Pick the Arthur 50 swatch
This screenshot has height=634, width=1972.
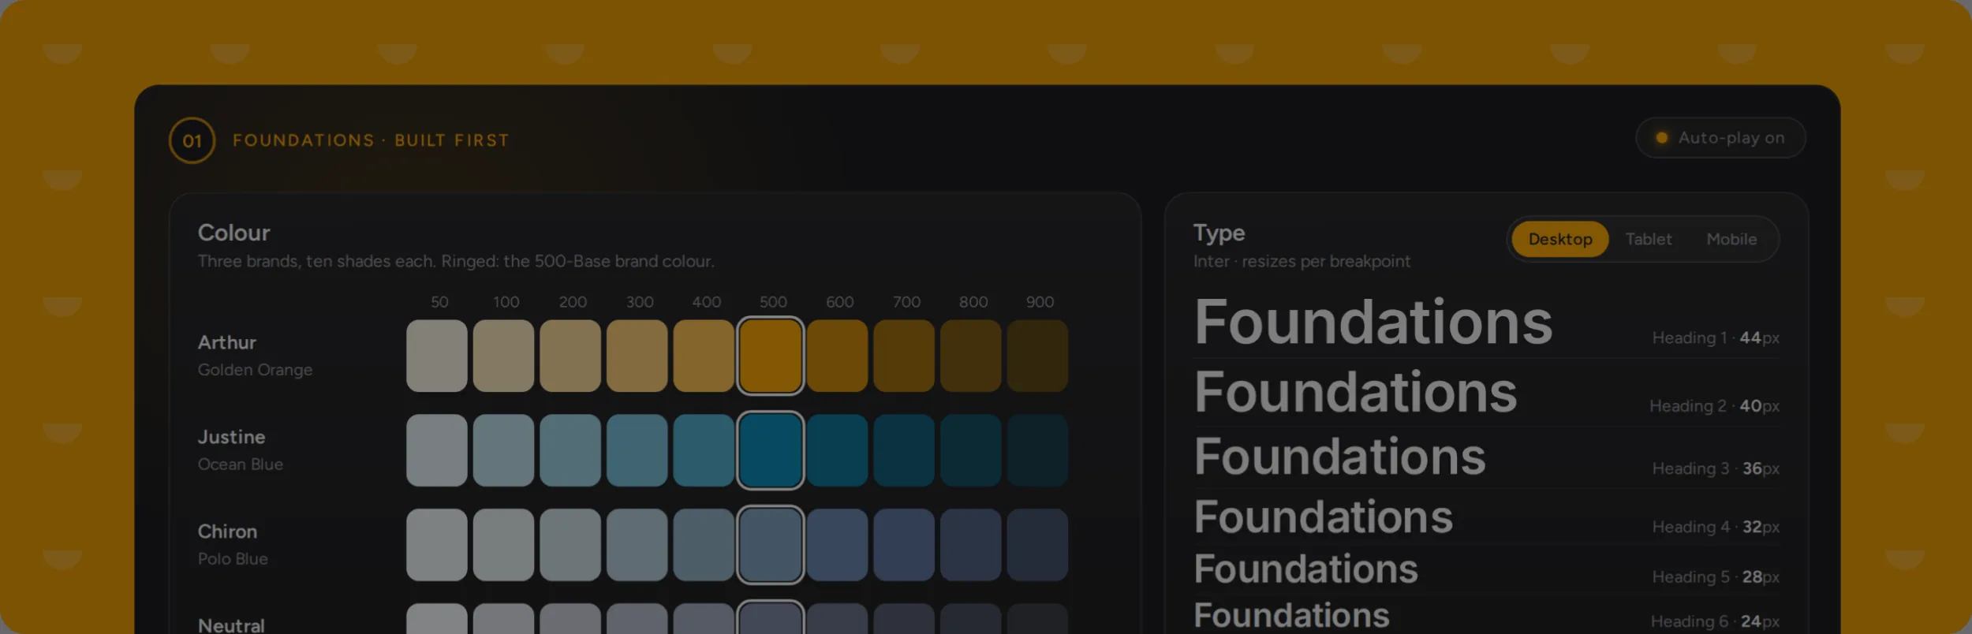tap(437, 356)
